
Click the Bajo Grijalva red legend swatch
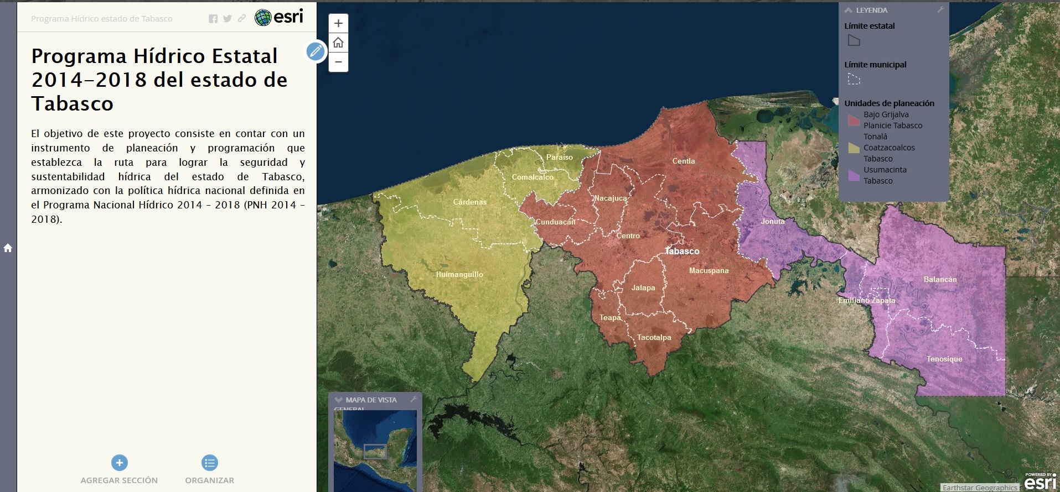[854, 120]
